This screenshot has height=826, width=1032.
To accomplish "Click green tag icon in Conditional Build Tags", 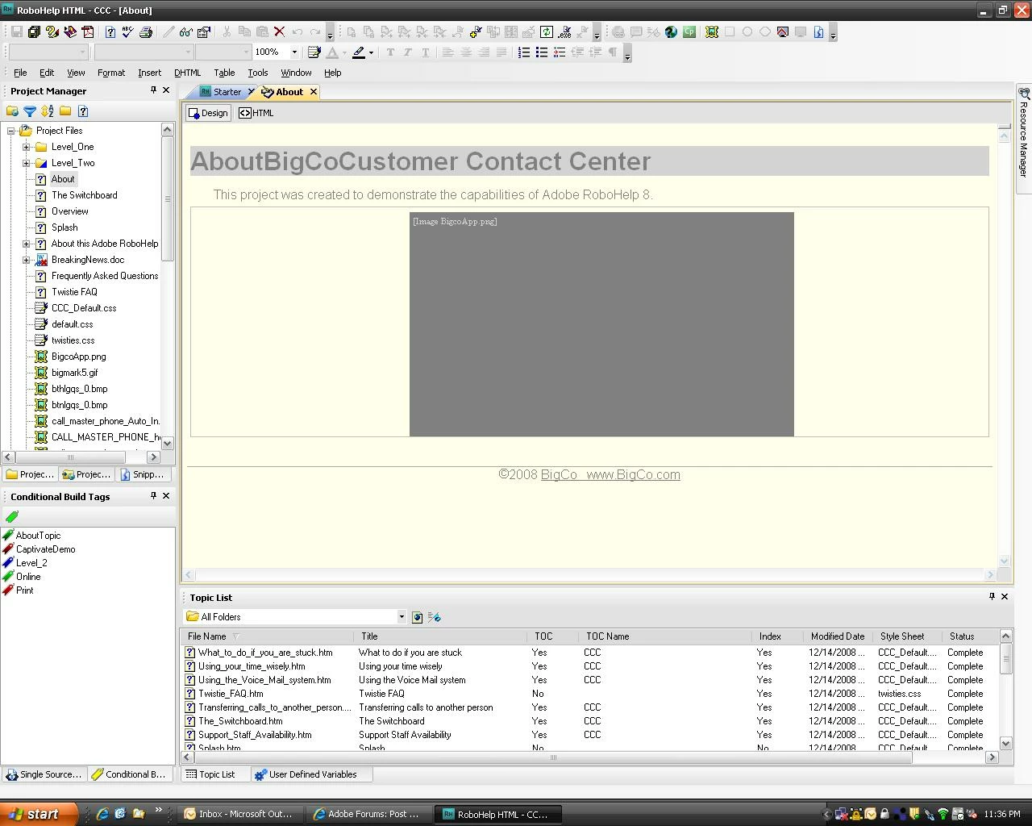I will (x=12, y=516).
